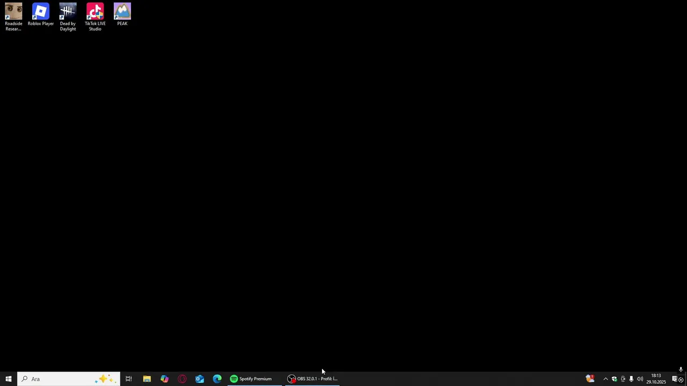Click the microphone tray icon
Image resolution: width=687 pixels, height=386 pixels.
click(x=631, y=379)
